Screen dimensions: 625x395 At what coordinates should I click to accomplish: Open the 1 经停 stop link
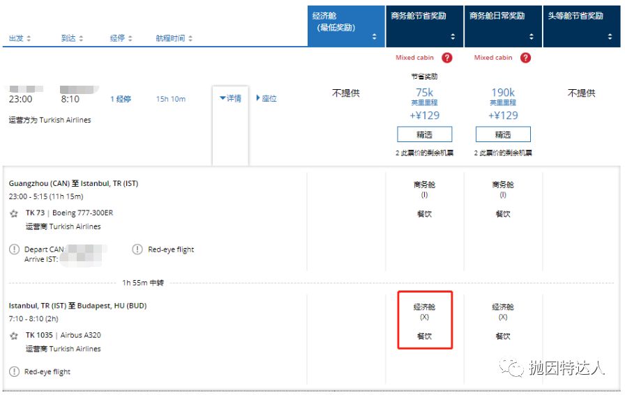(121, 99)
